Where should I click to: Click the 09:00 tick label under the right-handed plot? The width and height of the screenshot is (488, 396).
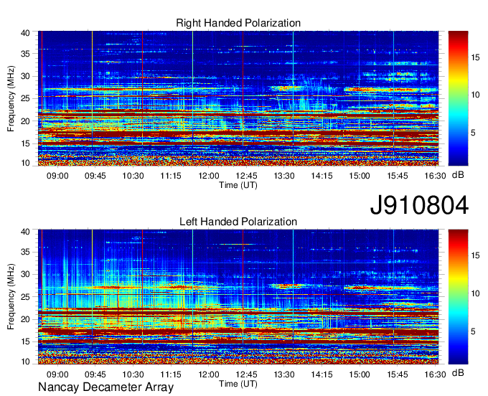point(57,176)
